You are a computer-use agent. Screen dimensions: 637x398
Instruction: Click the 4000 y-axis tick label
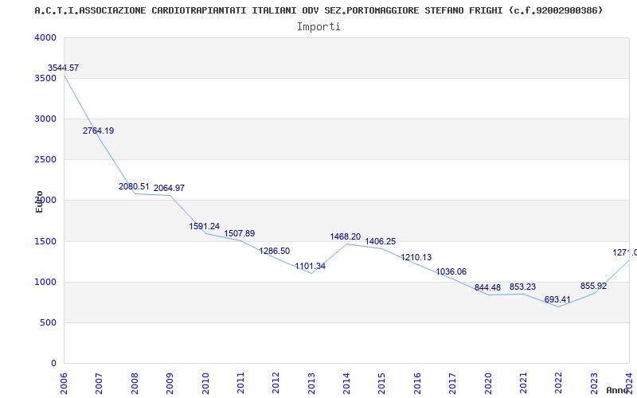45,37
